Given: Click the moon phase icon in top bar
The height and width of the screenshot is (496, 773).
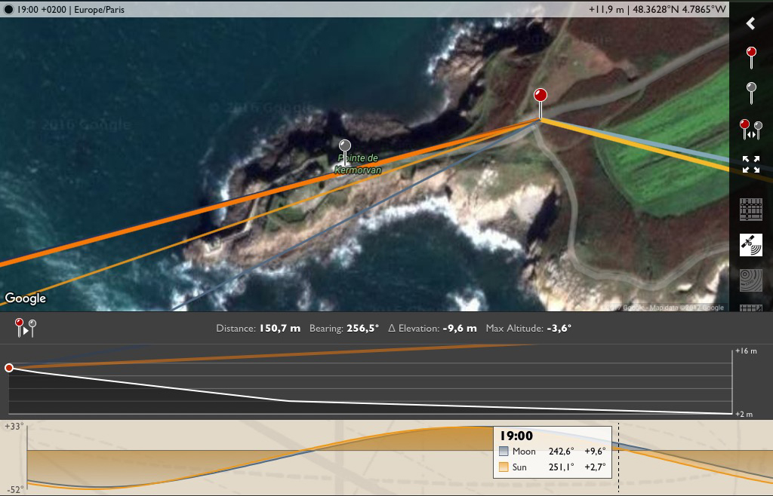Looking at the screenshot, I should (8, 9).
